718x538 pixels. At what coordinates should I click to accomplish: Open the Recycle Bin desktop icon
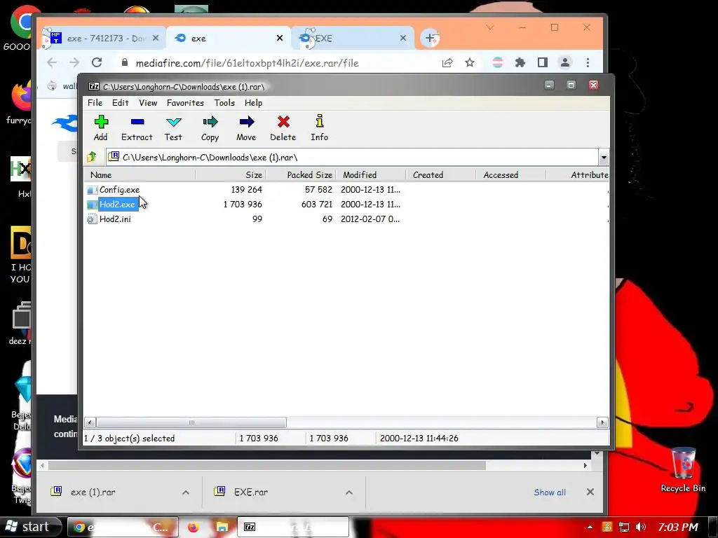[683, 470]
